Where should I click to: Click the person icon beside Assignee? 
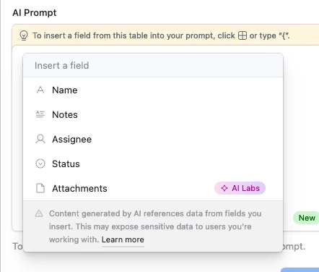[x=40, y=139]
